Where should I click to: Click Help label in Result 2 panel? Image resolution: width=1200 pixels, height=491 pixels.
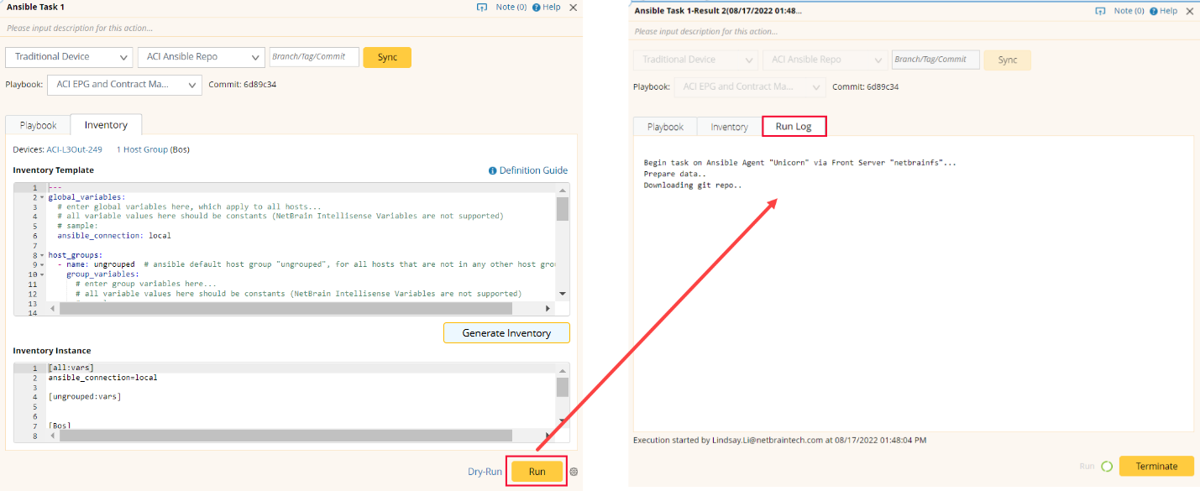click(x=1170, y=11)
